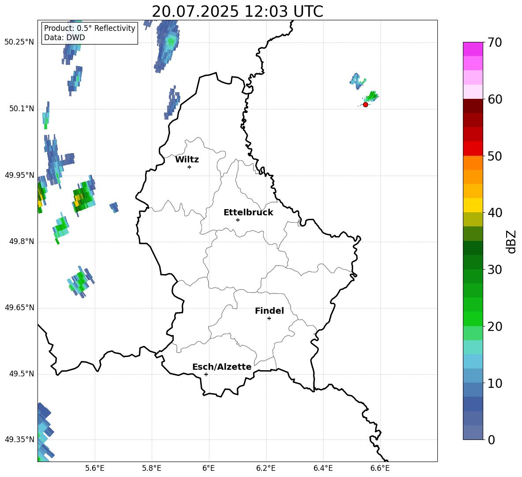The height and width of the screenshot is (477, 522).
Task: Click the latitude label 49.95°N
Action: [19, 175]
